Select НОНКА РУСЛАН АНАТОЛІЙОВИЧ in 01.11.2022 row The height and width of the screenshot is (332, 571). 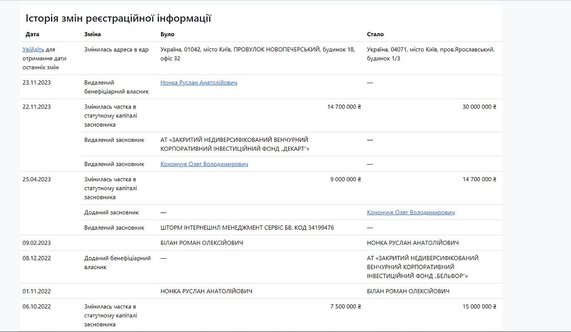pyautogui.click(x=206, y=291)
